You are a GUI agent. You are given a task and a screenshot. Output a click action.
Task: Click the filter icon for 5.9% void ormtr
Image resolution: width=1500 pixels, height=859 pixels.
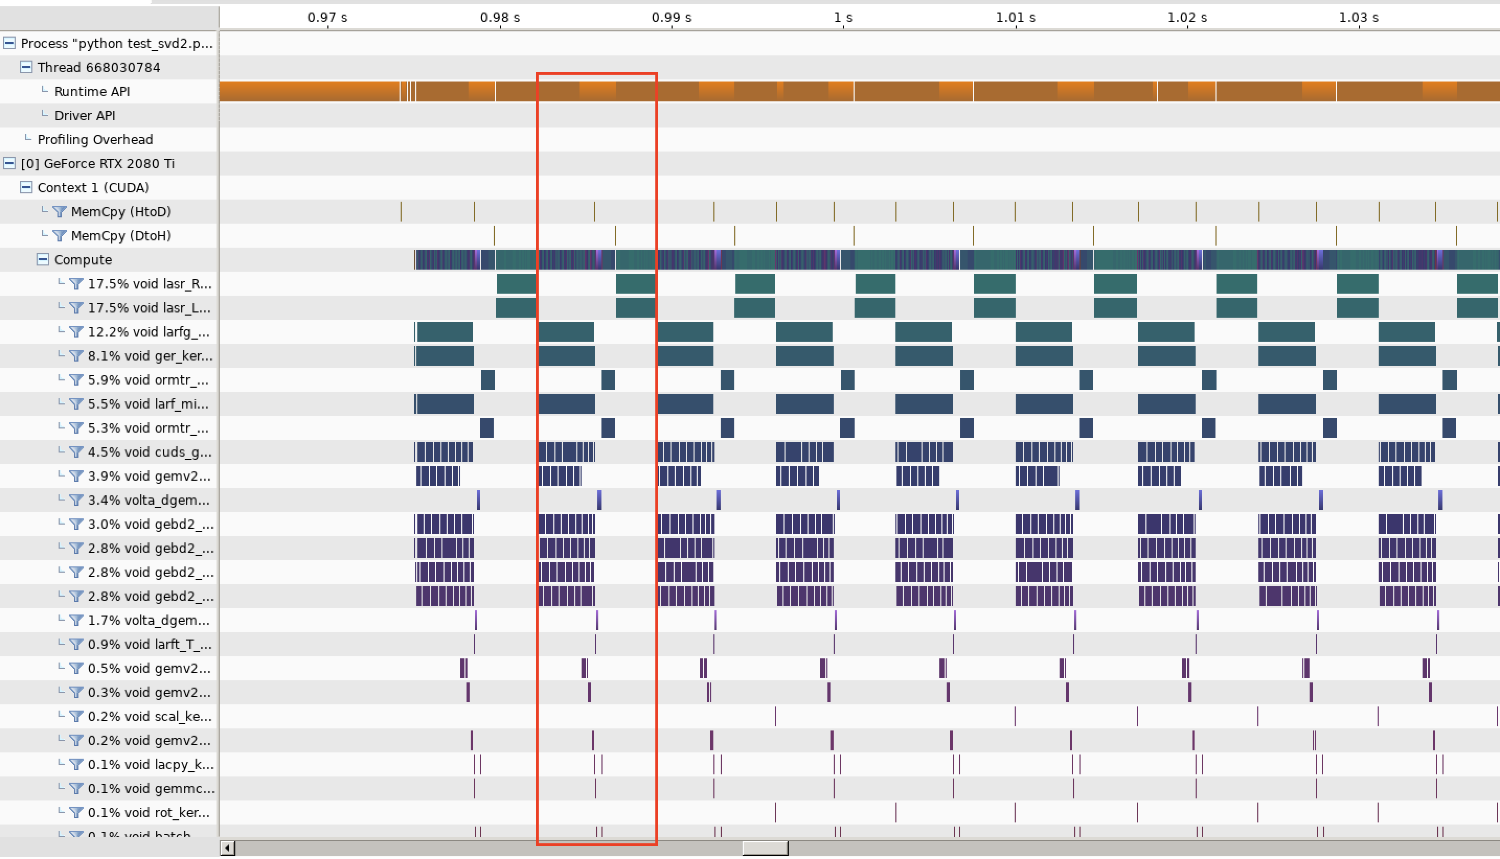click(x=76, y=379)
